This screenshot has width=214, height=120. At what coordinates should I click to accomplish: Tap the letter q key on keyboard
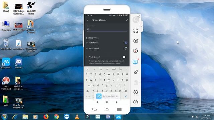tap(87, 80)
